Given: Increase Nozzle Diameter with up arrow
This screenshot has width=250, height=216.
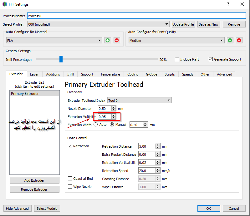Looking at the screenshot, I should click(x=114, y=107).
